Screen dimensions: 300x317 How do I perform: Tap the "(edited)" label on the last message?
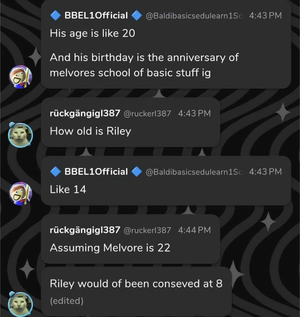67,301
